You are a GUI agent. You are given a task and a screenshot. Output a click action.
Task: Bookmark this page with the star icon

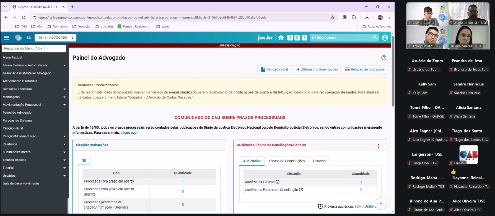[333, 17]
